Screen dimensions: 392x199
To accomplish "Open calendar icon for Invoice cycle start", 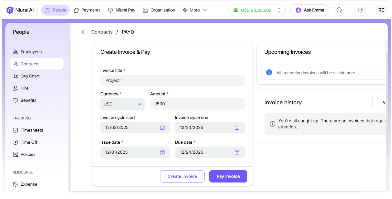I will 162,127.
